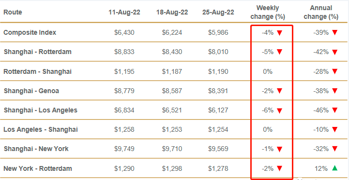
Task: Click the Shanghai - Los Angeles route name
Action: [41, 110]
